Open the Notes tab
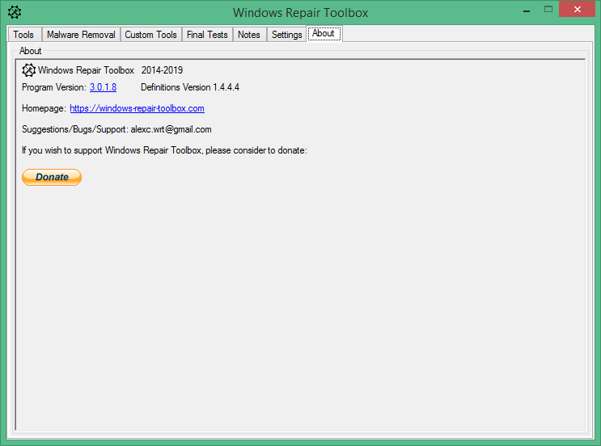This screenshot has width=601, height=446. point(249,35)
